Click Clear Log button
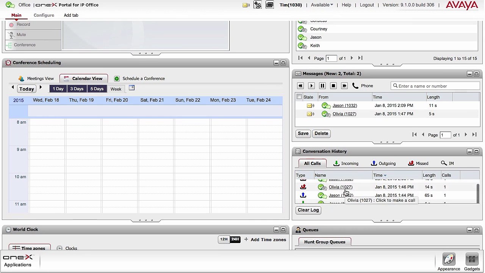485x273 pixels. pos(308,210)
